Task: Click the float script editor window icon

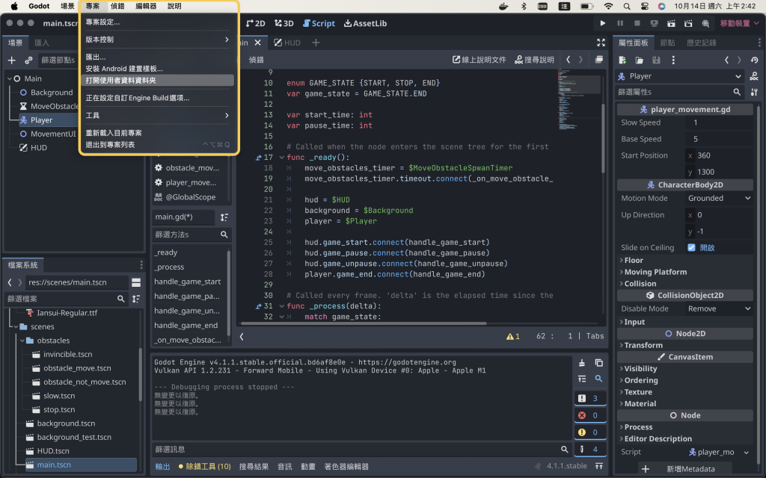Action: click(x=598, y=60)
